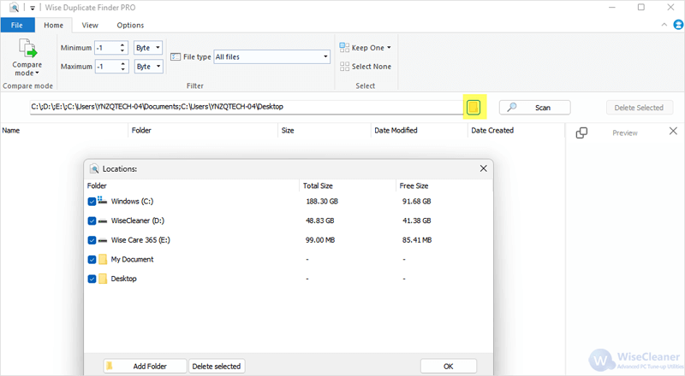Uncheck the Wise Care 365 (E:) checkbox
Screen dimensions: 685x376
click(x=92, y=240)
